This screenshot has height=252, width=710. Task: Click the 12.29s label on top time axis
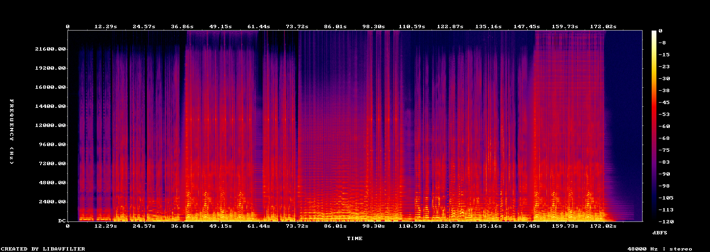click(x=106, y=27)
